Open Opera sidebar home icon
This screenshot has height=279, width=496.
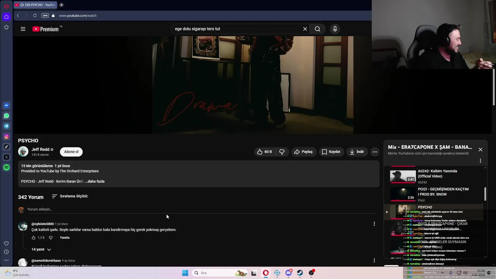[x=6, y=17]
